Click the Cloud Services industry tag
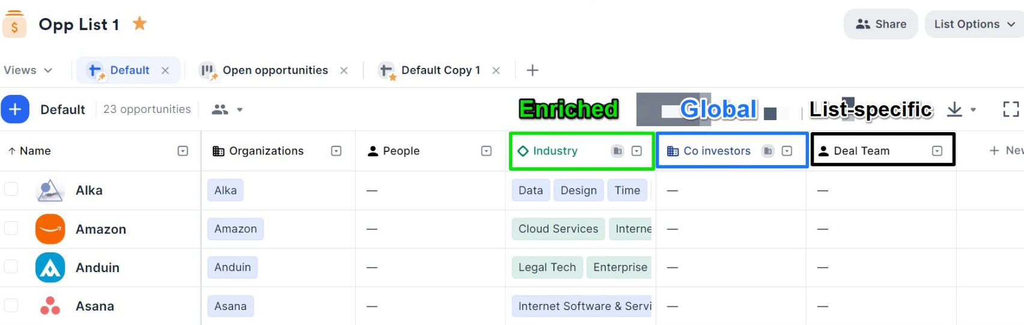This screenshot has width=1024, height=325. pos(558,229)
